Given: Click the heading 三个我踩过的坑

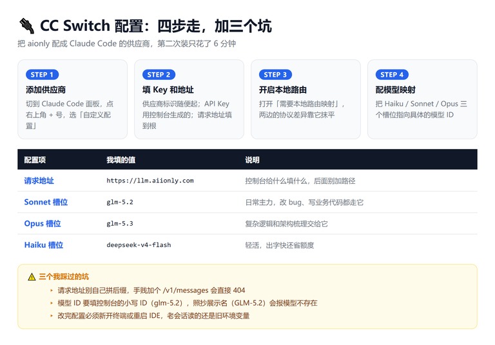Looking at the screenshot, I should pyautogui.click(x=64, y=277).
